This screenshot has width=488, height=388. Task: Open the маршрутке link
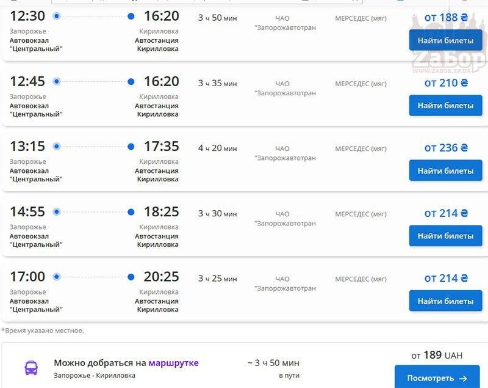click(173, 363)
